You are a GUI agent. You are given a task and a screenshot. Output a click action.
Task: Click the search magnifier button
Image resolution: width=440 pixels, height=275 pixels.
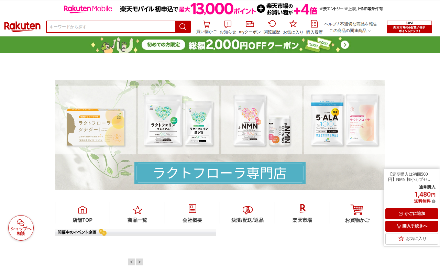point(183,27)
